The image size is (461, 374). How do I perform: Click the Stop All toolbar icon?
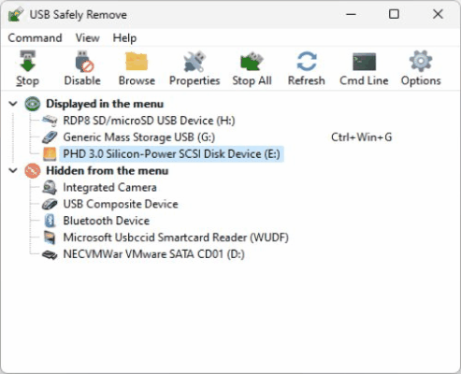252,62
